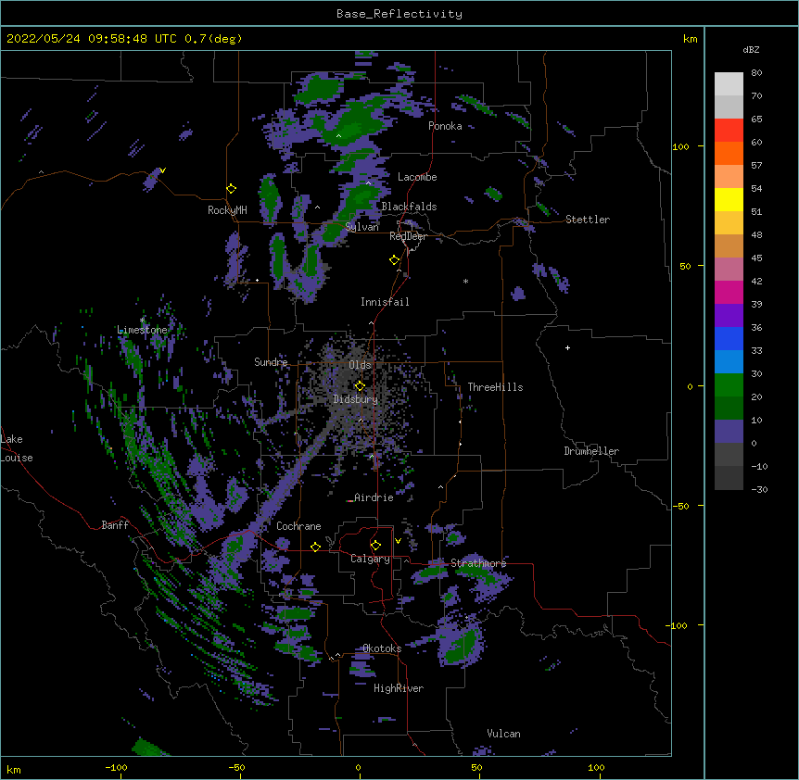The height and width of the screenshot is (780, 799).
Task: Click the Banff town label
Action: [x=115, y=525]
